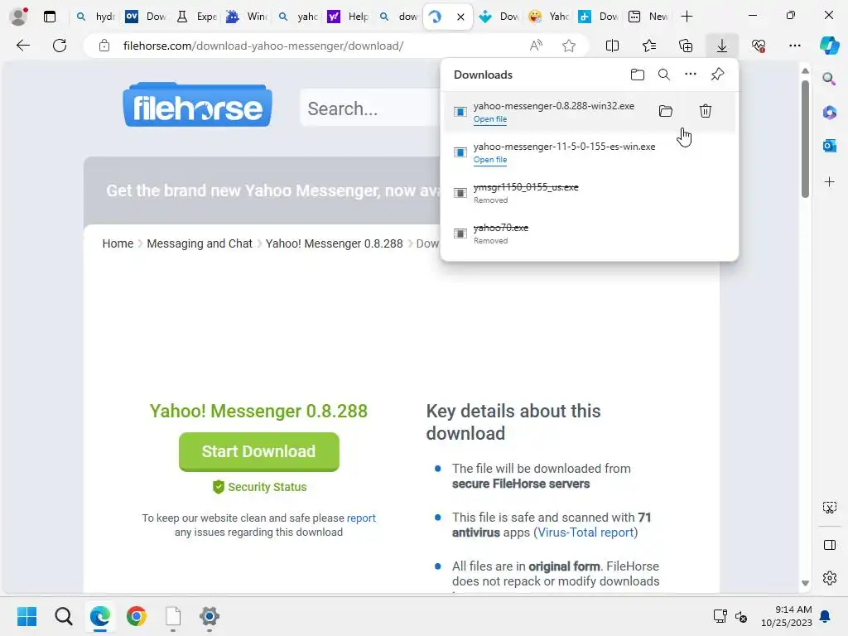Click the 'report' link

(x=361, y=518)
